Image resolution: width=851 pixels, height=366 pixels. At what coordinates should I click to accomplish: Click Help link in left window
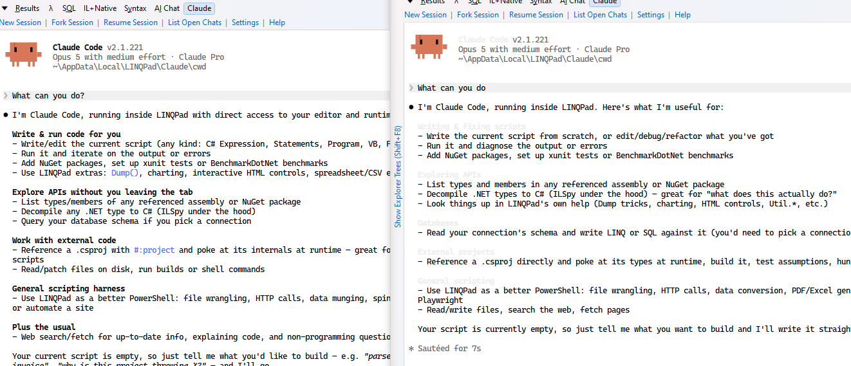277,23
